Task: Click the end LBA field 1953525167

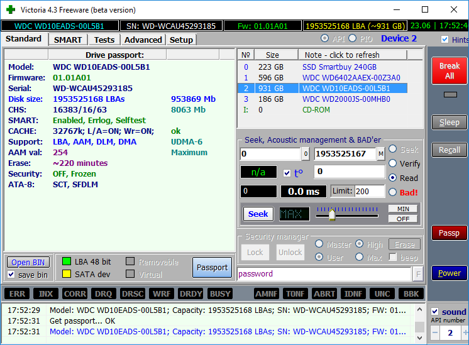Action: coord(345,154)
